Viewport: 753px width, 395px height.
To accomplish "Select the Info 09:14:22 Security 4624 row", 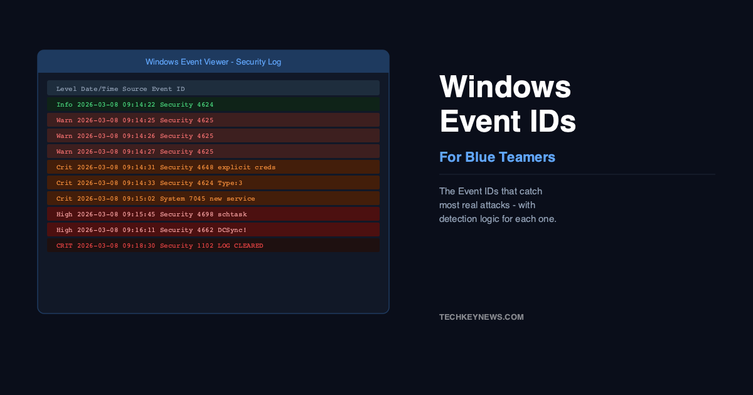I will tap(213, 104).
